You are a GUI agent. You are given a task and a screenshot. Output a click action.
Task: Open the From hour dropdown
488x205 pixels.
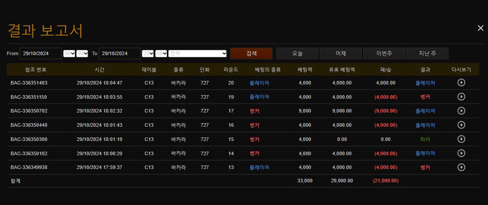tap(69, 53)
